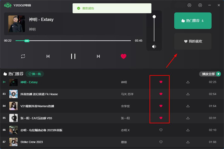
Task: Open the first settings icon in title bar
Action: (189, 5)
